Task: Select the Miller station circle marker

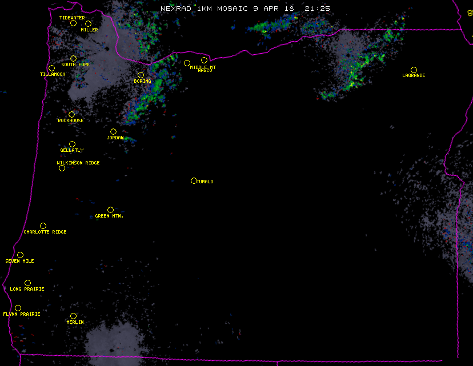Action: coord(88,24)
